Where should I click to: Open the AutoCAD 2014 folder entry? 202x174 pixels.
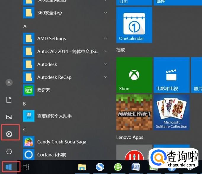[x=65, y=51]
